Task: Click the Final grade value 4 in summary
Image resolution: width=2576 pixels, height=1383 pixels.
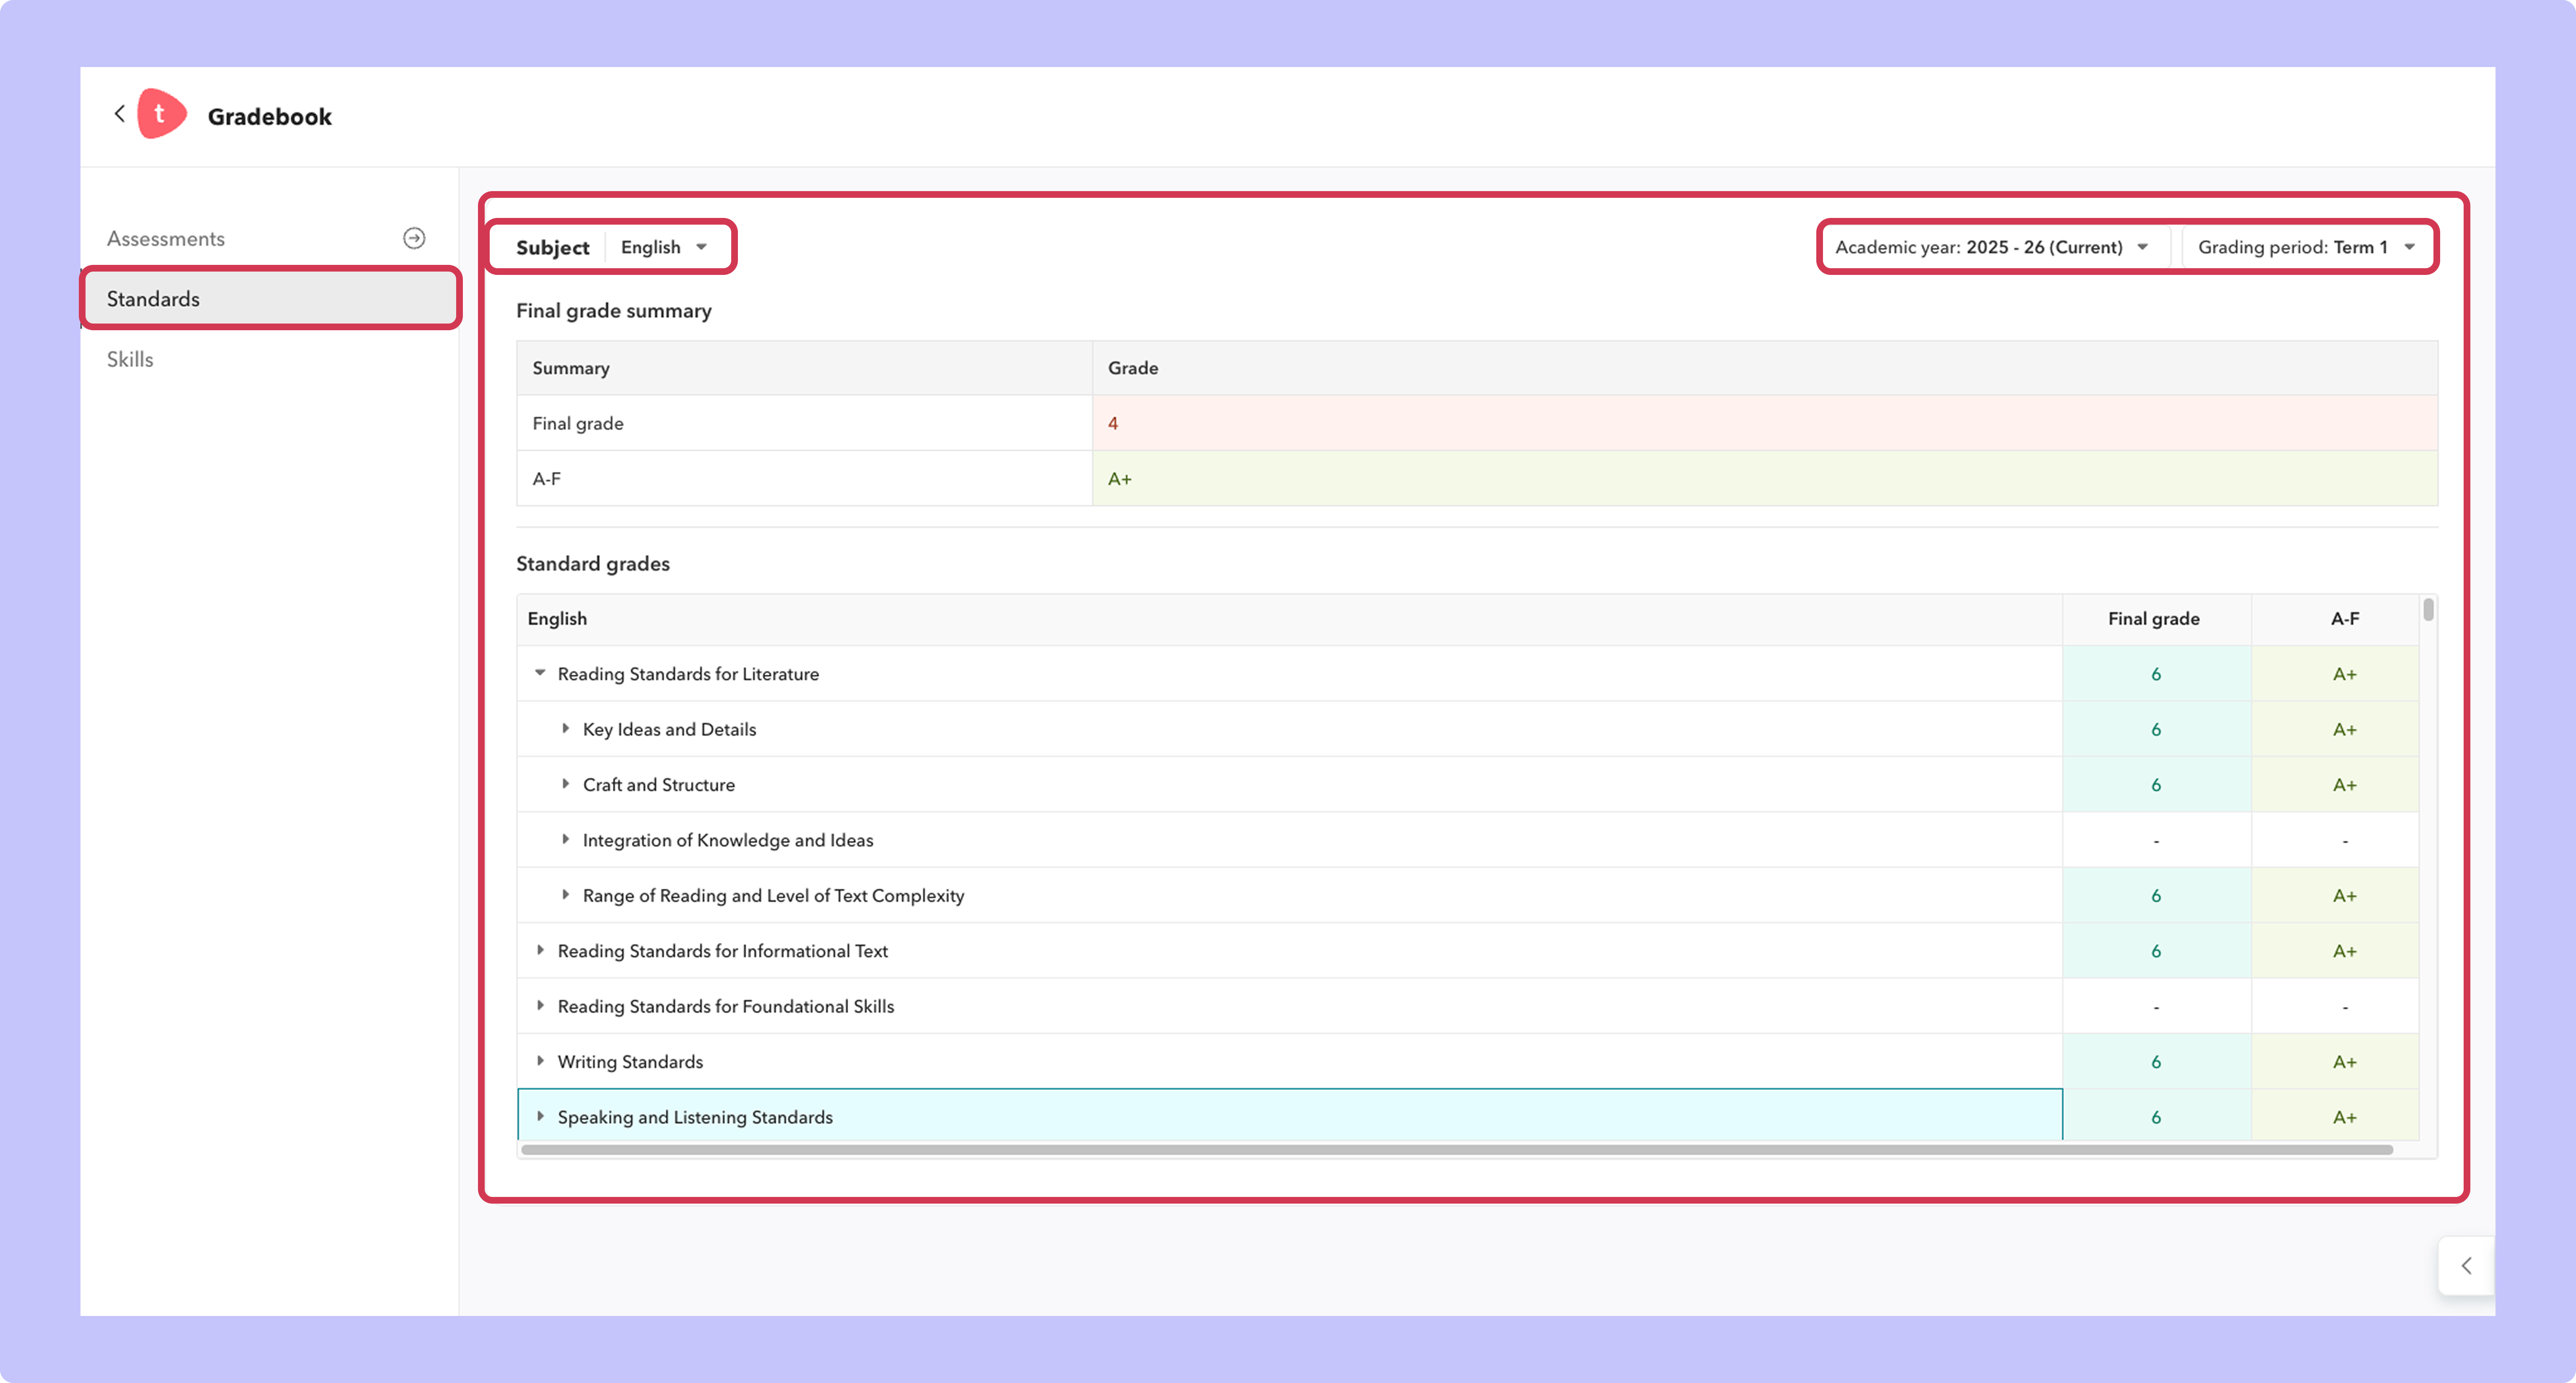Action: click(1113, 423)
